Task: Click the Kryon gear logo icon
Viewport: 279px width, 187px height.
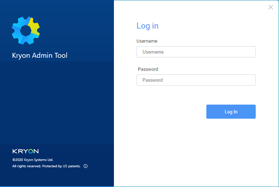Action: (26, 31)
